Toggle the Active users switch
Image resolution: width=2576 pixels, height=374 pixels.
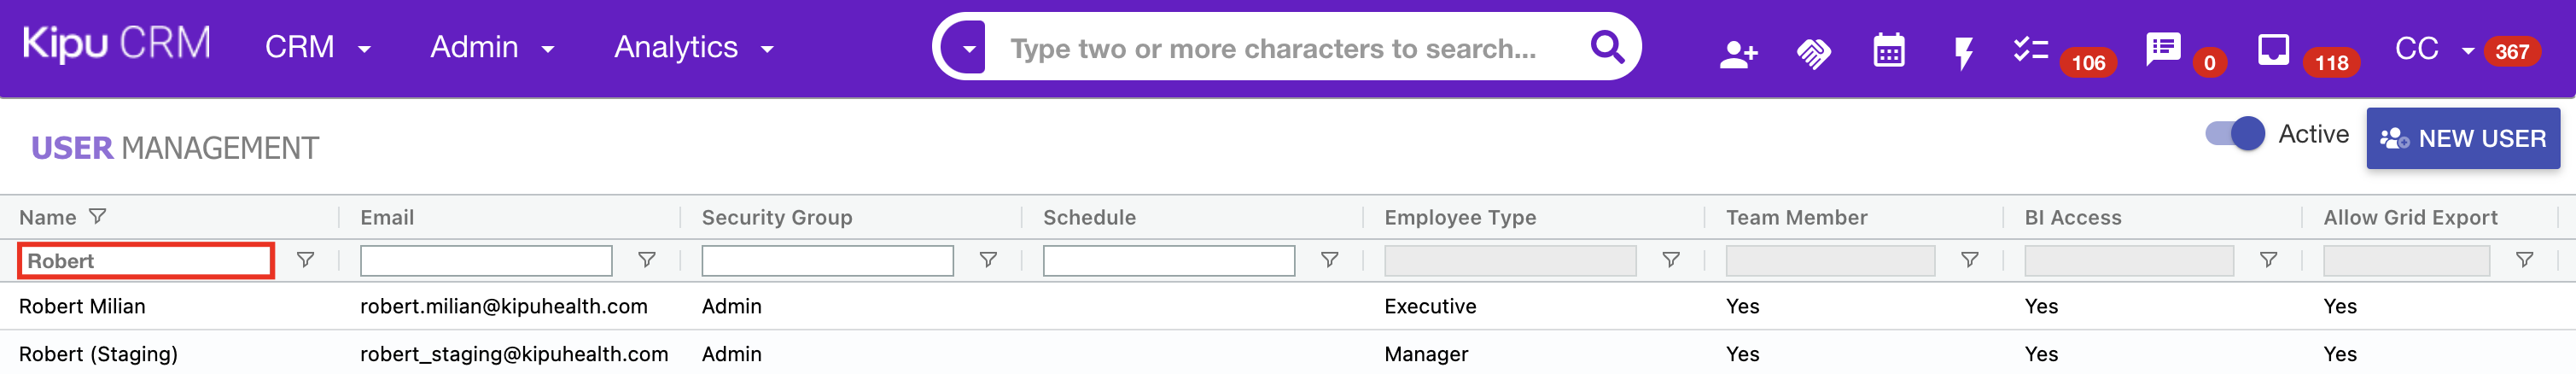2235,134
